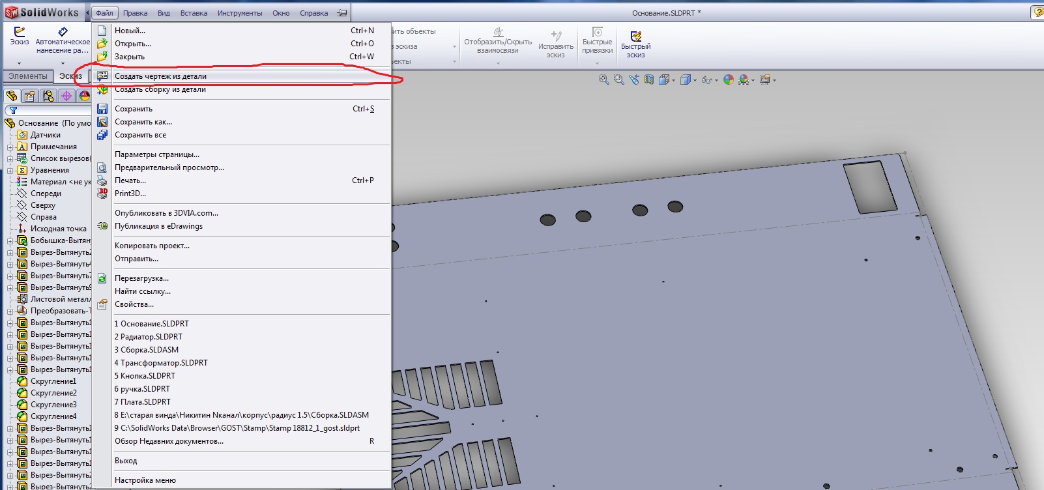Select Исходная точка in feature tree
The image size is (1044, 490).
(x=58, y=229)
